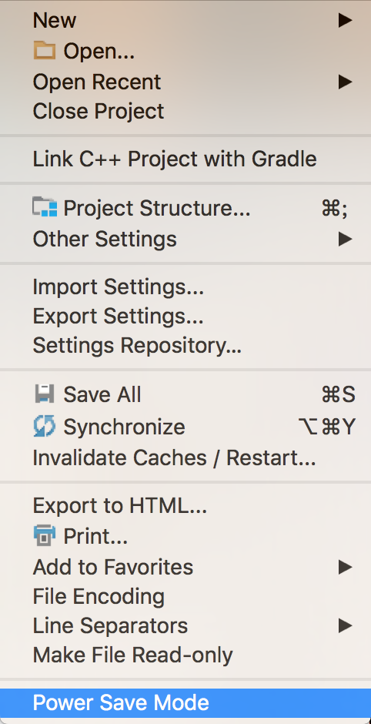Screen dimensions: 371x724
Task: Click the printer icon beside Print...
Action: coord(45,535)
